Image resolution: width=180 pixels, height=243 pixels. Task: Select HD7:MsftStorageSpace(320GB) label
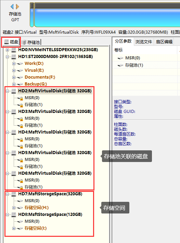pyautogui.click(x=50, y=194)
